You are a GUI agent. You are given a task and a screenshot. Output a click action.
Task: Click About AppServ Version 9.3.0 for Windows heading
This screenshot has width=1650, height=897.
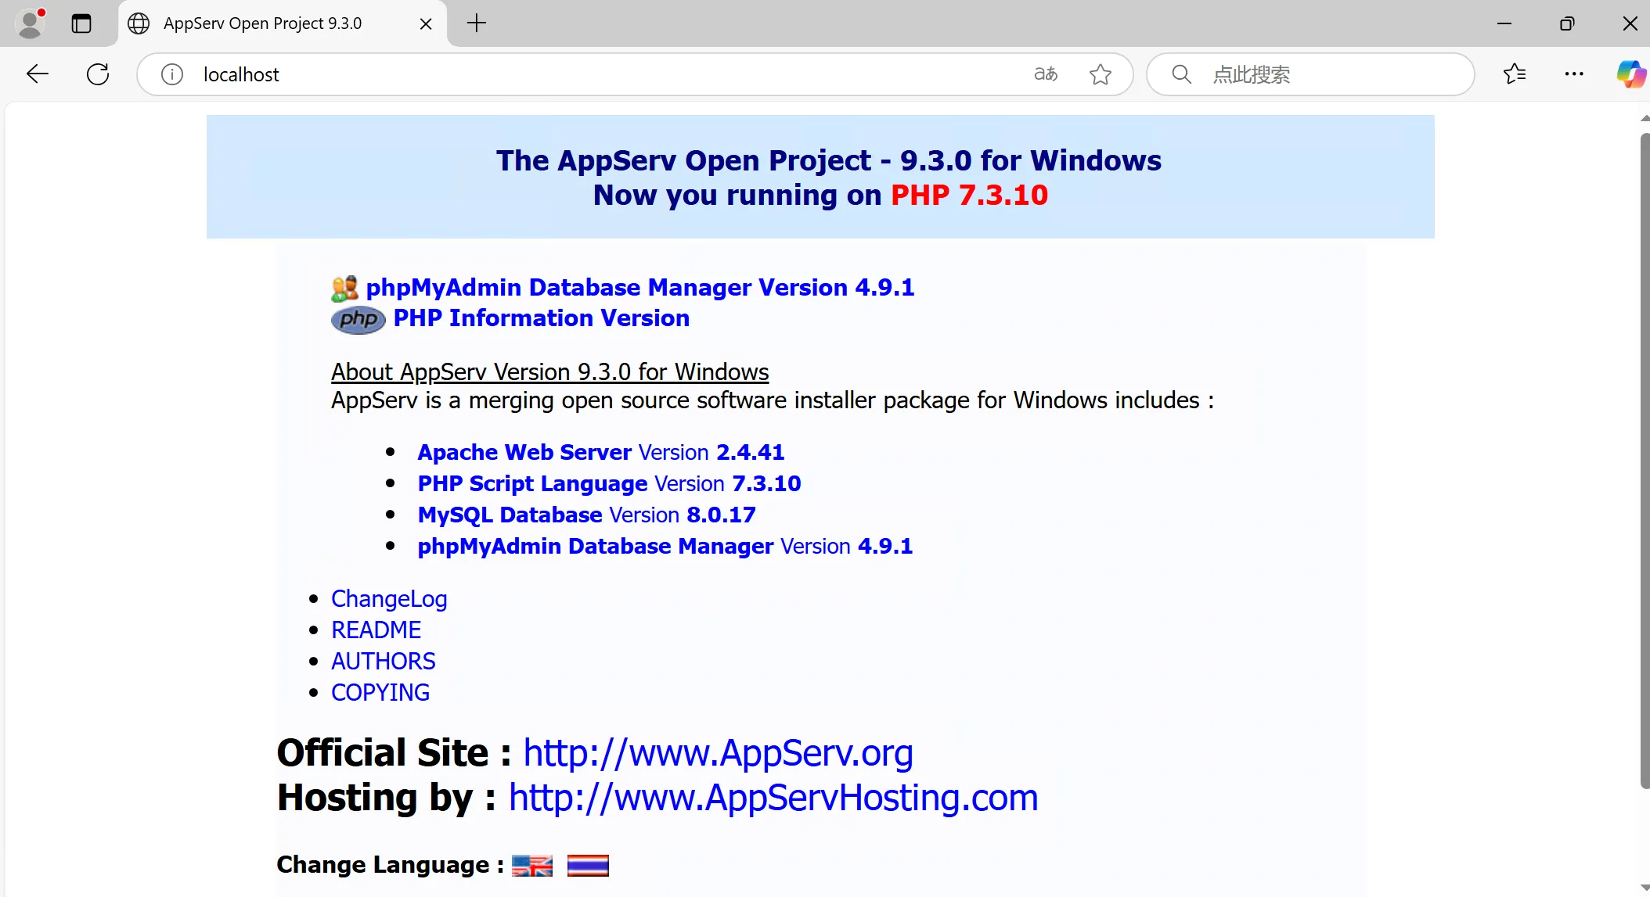coord(549,371)
